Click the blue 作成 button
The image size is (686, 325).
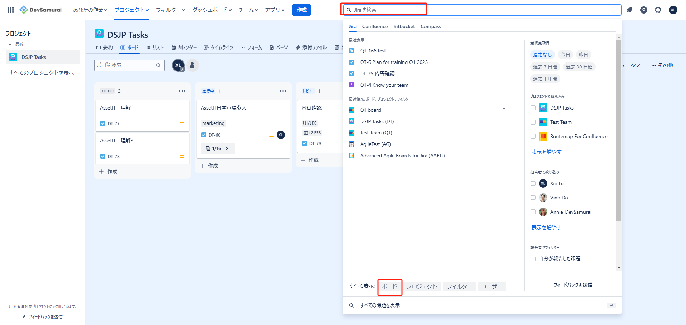[302, 10]
